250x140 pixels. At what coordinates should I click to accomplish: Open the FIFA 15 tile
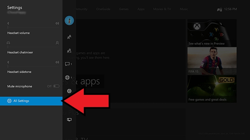(212, 60)
